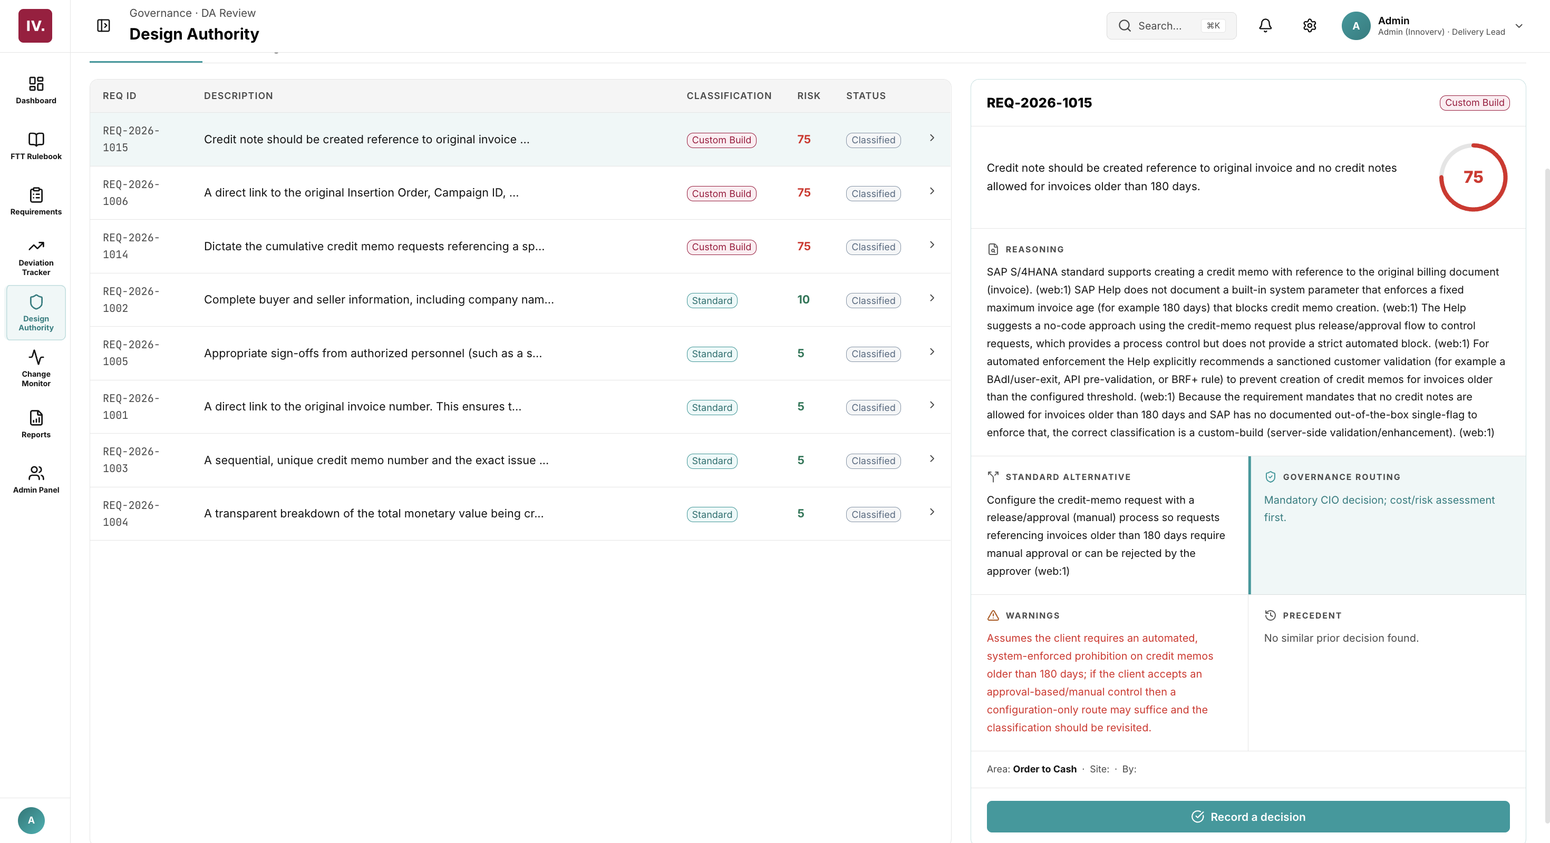This screenshot has width=1550, height=843.
Task: Click Custom Build badge in REQ-2026-1014 row
Action: 721,247
